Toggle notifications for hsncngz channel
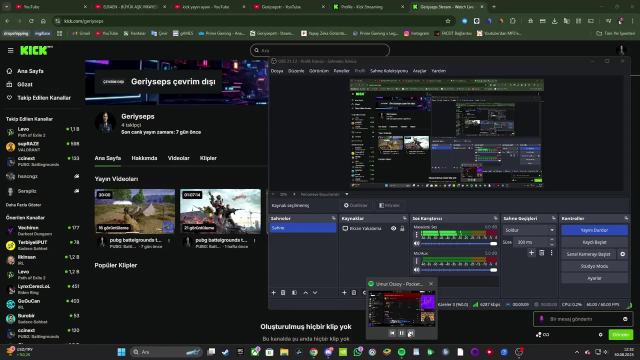Screen dimensions: 640x360 (76, 176)
